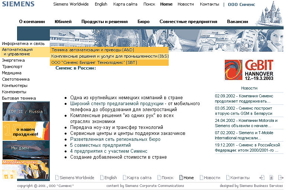Click page icon beside footer Siemens Worldwide

57,178
